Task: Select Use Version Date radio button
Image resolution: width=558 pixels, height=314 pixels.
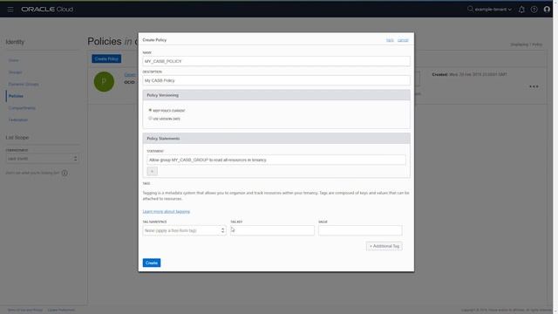Action: (150, 119)
